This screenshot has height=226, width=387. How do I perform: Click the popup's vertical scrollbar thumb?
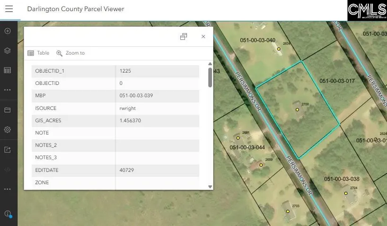click(210, 77)
